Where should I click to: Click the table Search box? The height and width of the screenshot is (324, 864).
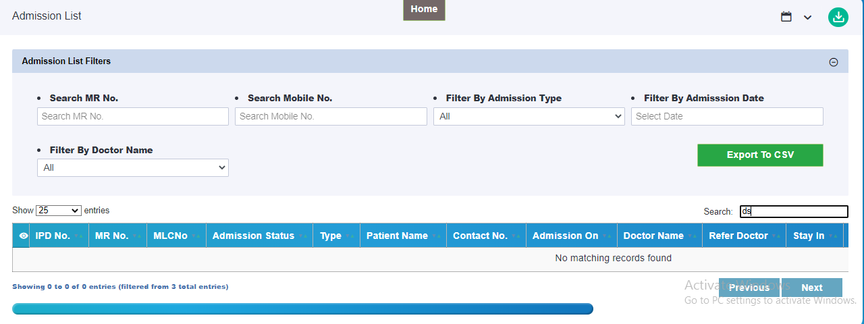tap(794, 211)
